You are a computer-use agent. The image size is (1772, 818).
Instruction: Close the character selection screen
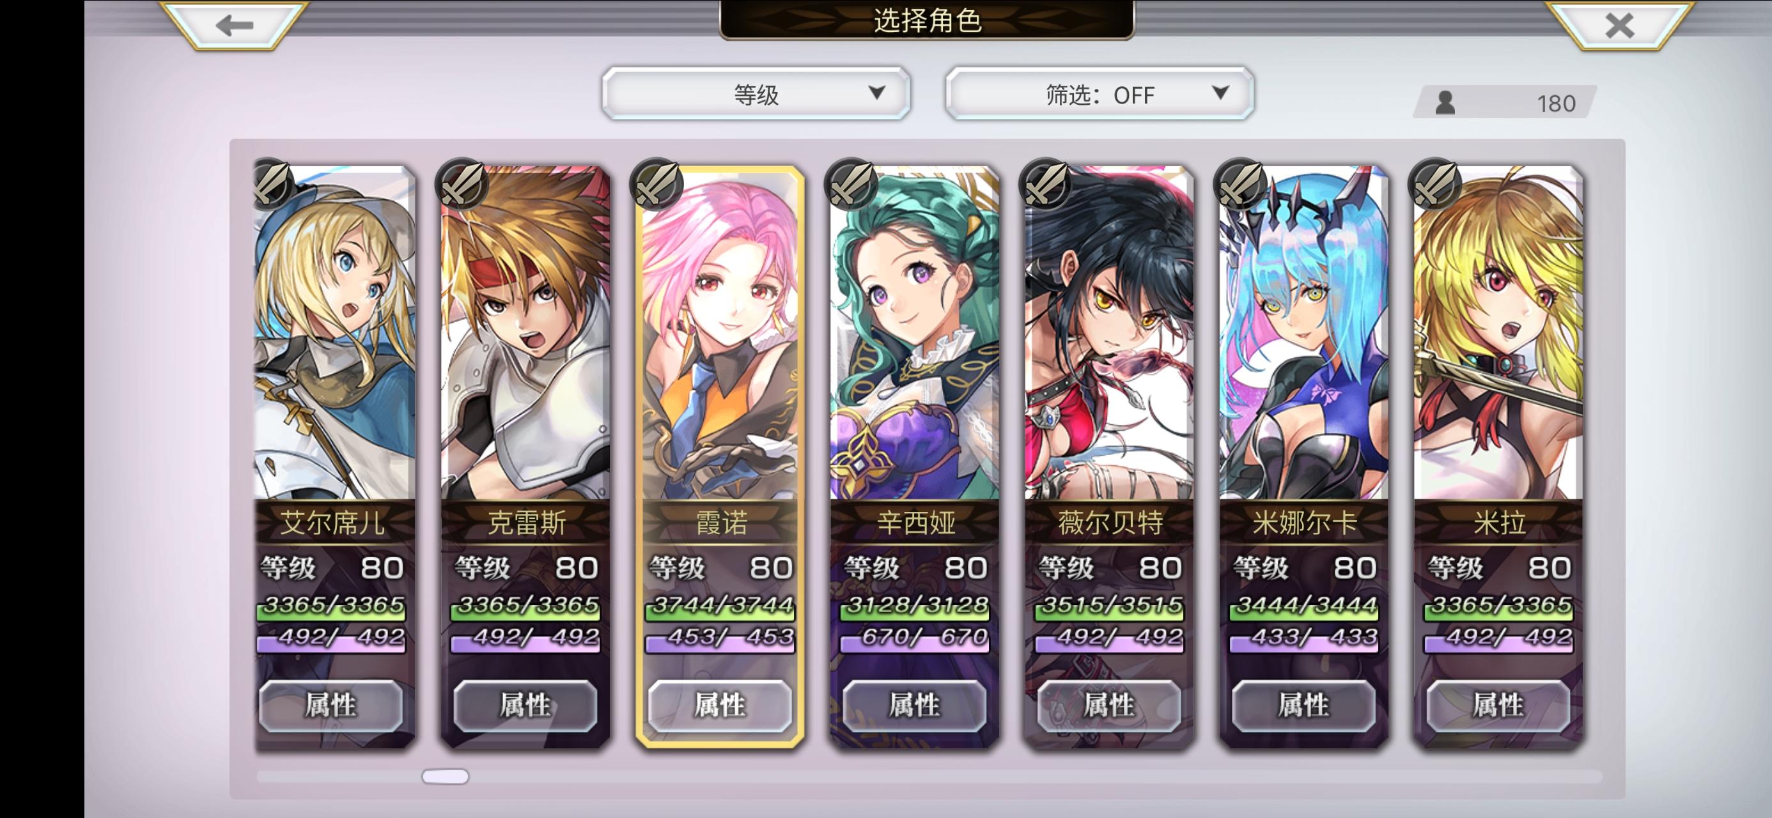click(1619, 26)
